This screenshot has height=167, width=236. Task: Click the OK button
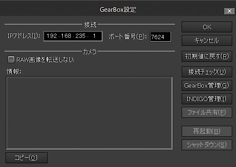pos(207,27)
